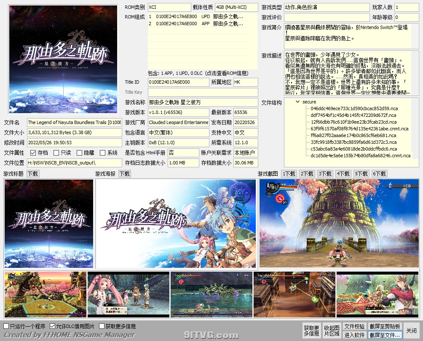423x341 pixels.
Task: Click the 截屏至文件... button
Action: tap(385, 335)
